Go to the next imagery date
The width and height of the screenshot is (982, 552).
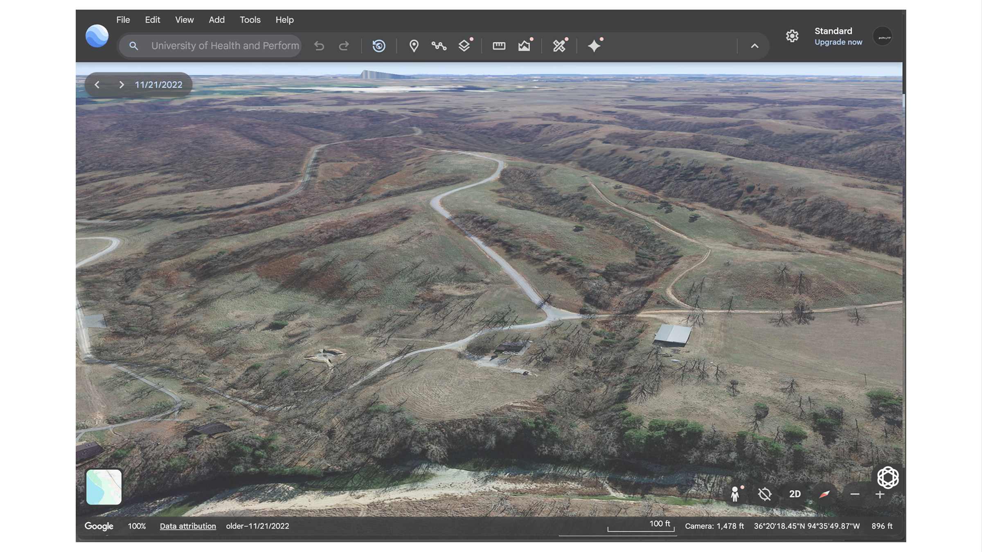121,85
